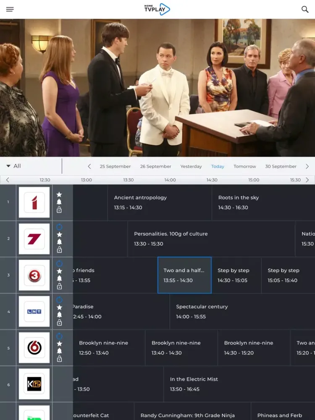This screenshot has height=420, width=315.
Task: Open the All channels filter dropdown
Action: coord(14,166)
